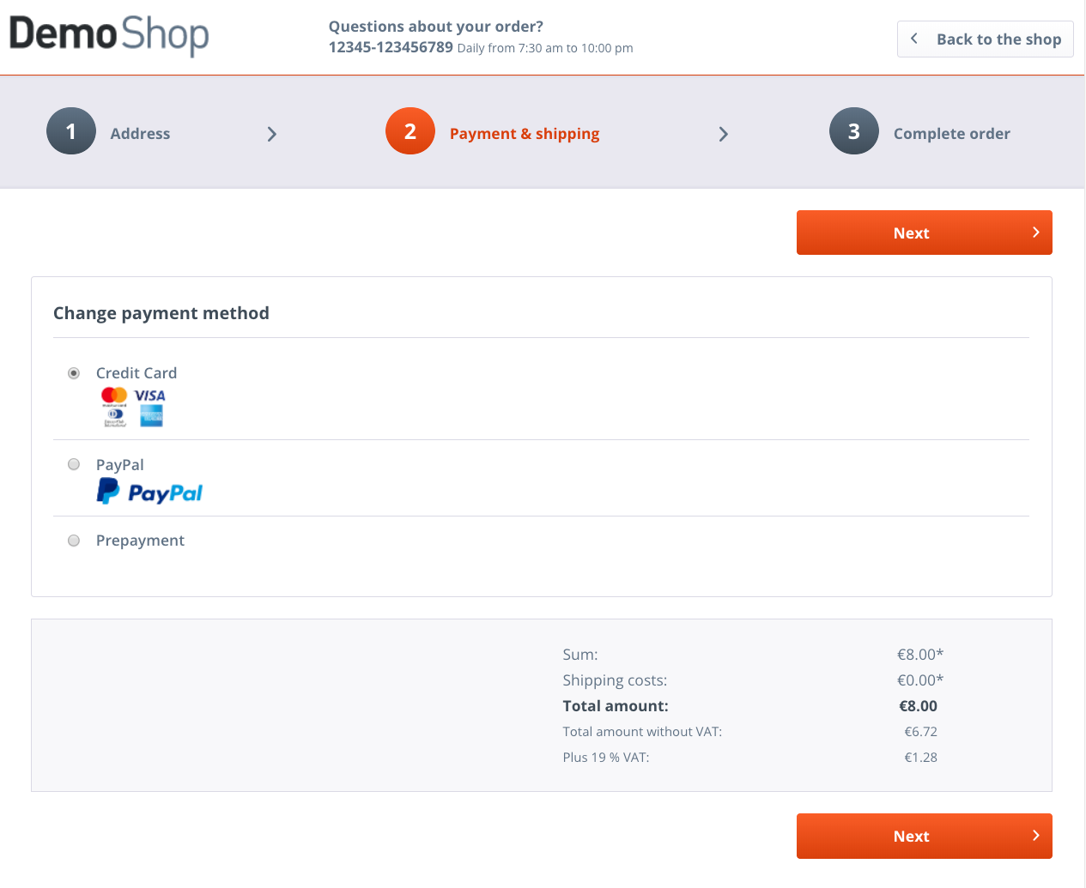Click the Mastercard logo icon
The height and width of the screenshot is (888, 1086).
114,396
